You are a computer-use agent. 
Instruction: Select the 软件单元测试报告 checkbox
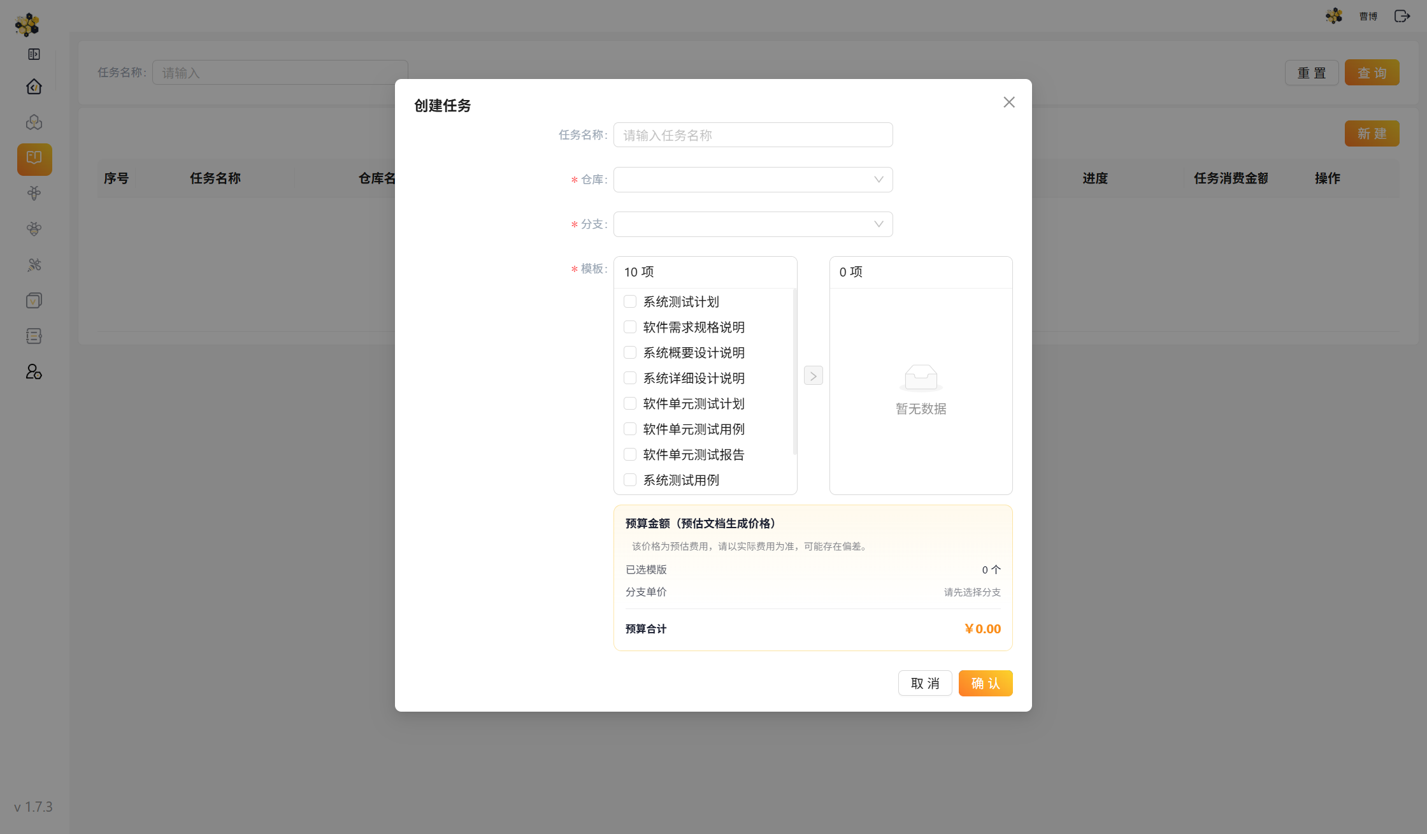(x=630, y=454)
